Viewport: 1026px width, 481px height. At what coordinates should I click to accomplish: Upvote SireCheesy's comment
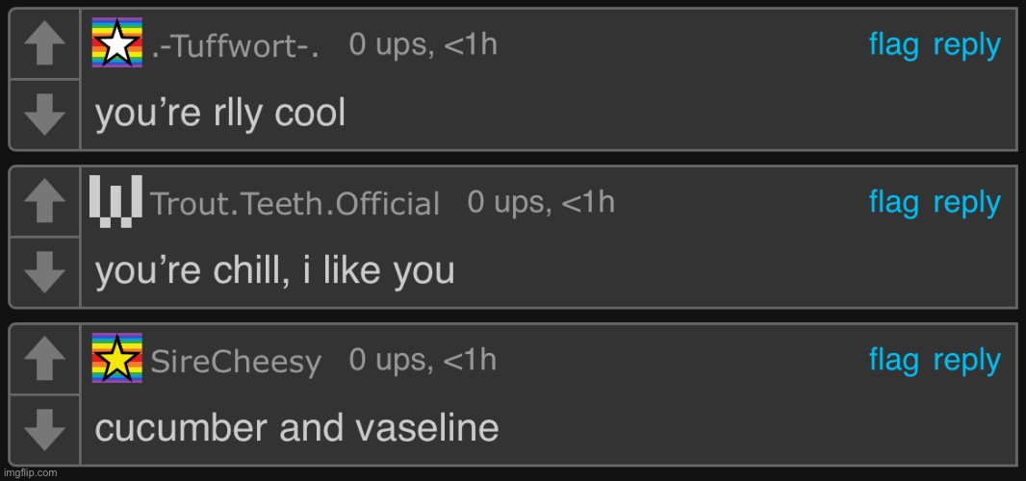click(44, 360)
